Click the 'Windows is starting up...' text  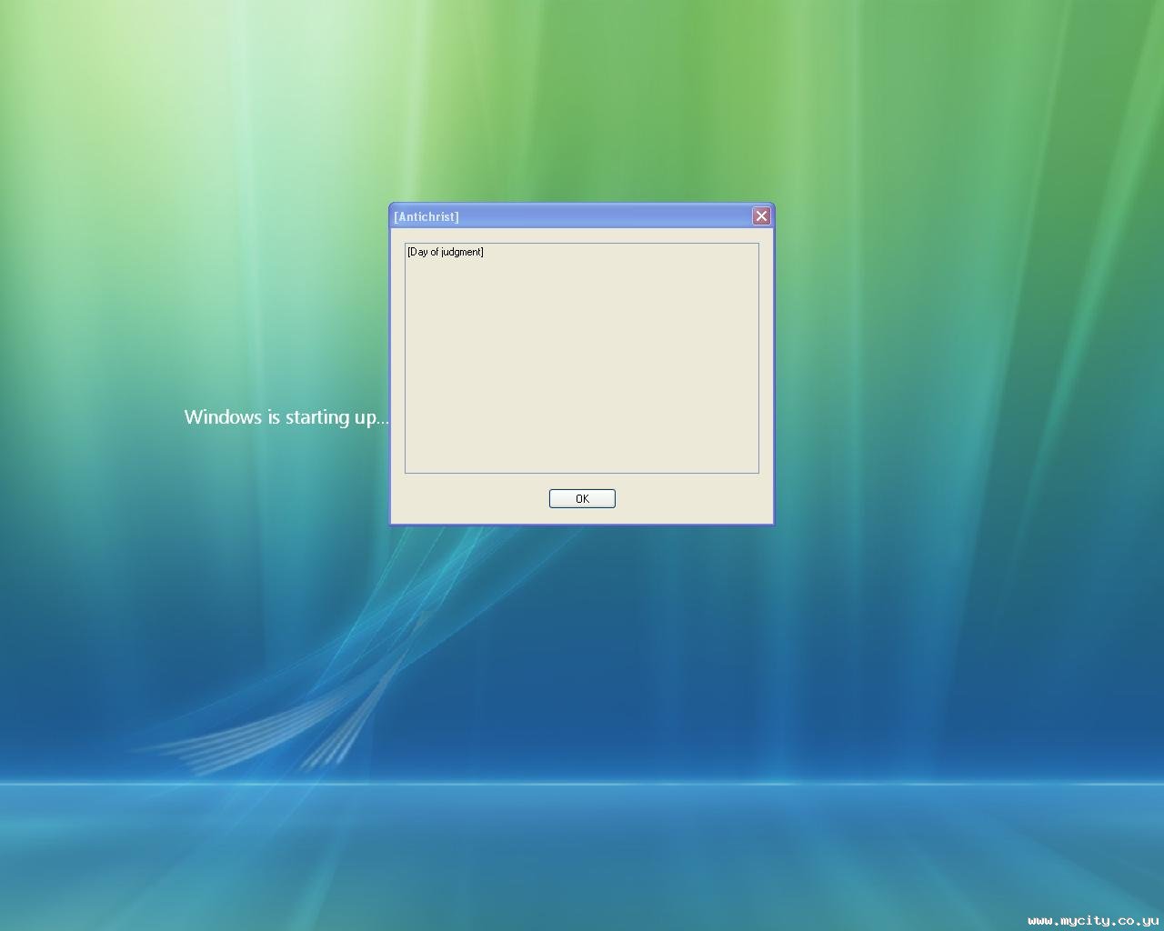point(286,417)
